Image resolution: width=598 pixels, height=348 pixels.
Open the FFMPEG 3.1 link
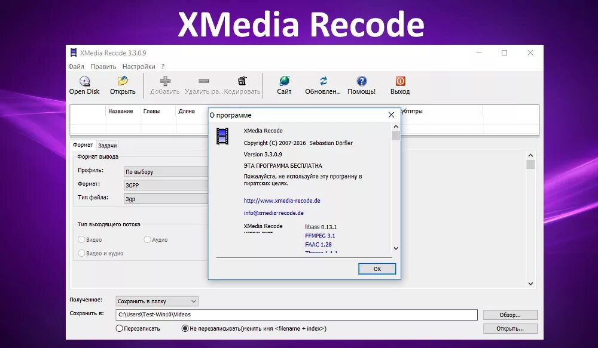[x=320, y=236]
